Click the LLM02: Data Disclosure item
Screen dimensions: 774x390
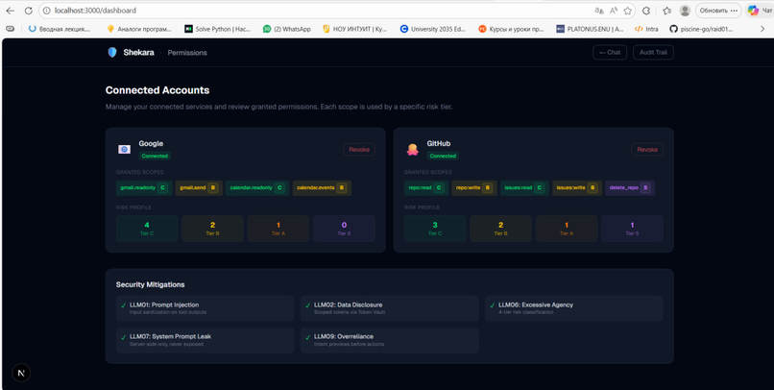[390, 308]
